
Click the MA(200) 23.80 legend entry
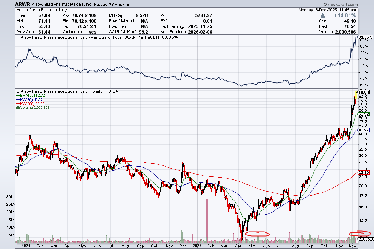pos(30,104)
